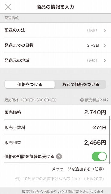Click the 配送の方法 row label

pyautogui.click(x=15, y=30)
